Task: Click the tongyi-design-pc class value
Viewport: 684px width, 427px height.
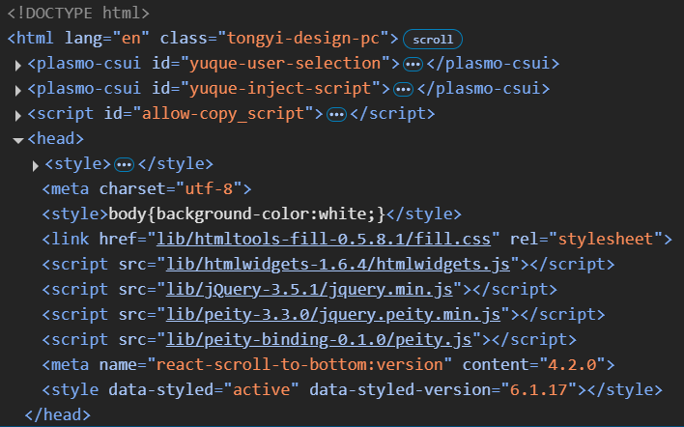Action: tap(303, 39)
